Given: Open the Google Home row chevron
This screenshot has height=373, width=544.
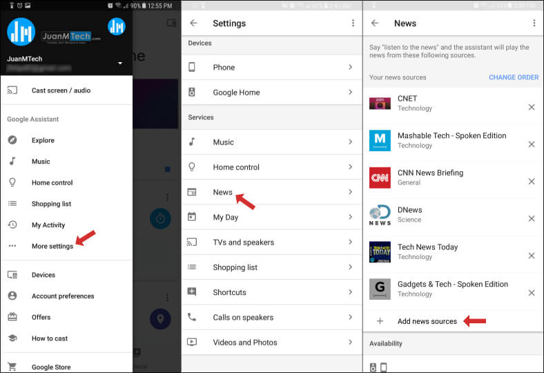Looking at the screenshot, I should (351, 92).
